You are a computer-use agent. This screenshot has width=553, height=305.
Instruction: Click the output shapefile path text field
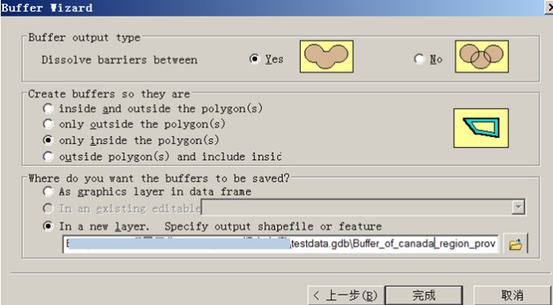point(281,243)
